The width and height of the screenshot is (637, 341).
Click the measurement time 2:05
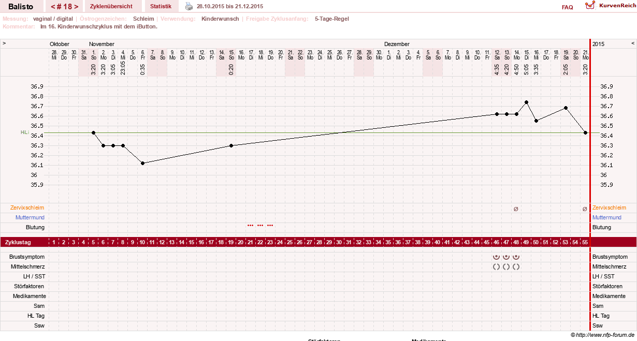click(x=566, y=69)
